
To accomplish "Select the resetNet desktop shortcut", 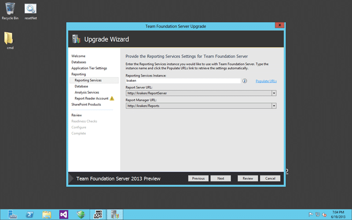I will point(31,11).
